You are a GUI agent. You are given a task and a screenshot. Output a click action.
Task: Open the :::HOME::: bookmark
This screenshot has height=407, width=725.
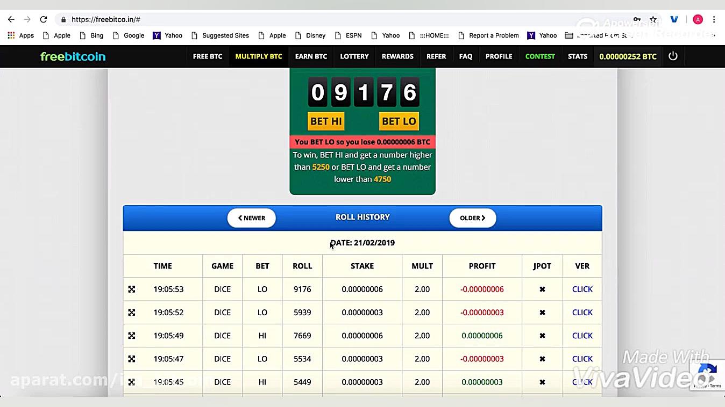click(x=429, y=35)
